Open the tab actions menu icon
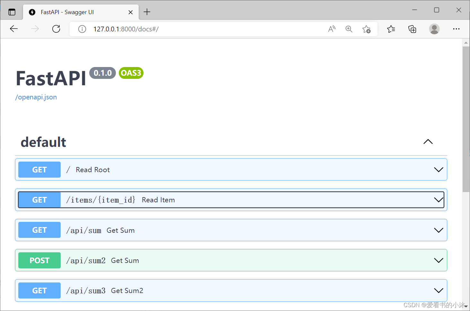This screenshot has width=470, height=311. [12, 12]
